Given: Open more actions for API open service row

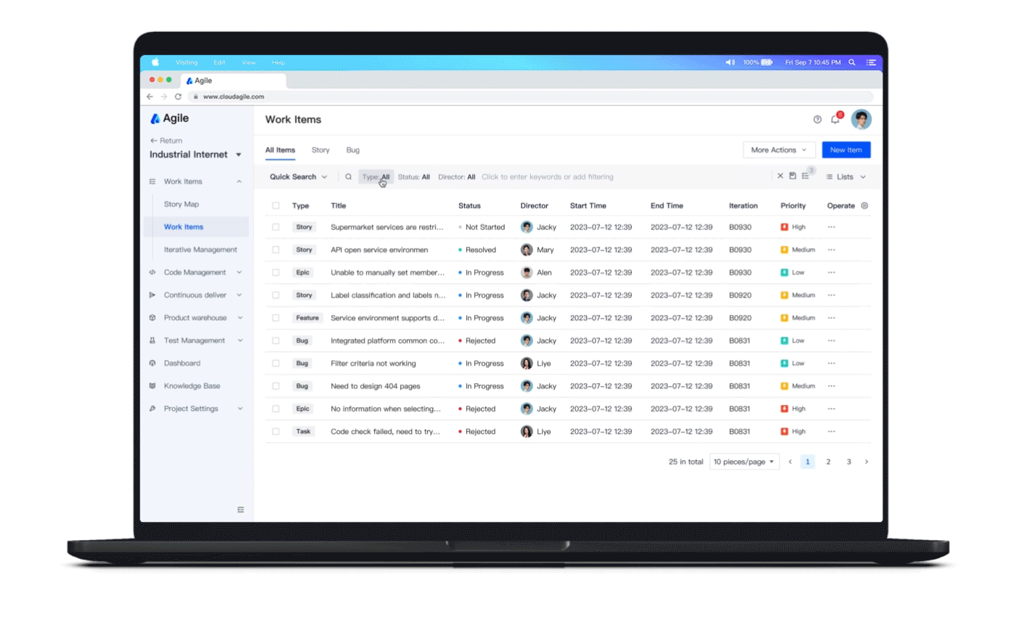Looking at the screenshot, I should (832, 250).
